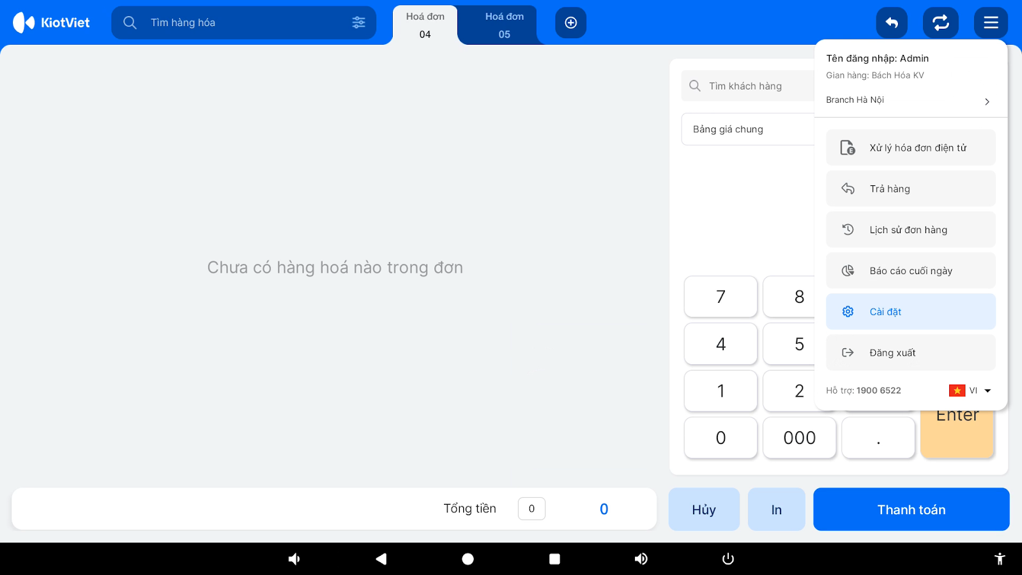Click the Thanh toán payment button
1022x575 pixels.
[x=911, y=509]
